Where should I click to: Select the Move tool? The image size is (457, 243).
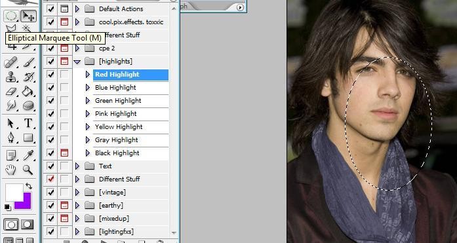point(28,16)
